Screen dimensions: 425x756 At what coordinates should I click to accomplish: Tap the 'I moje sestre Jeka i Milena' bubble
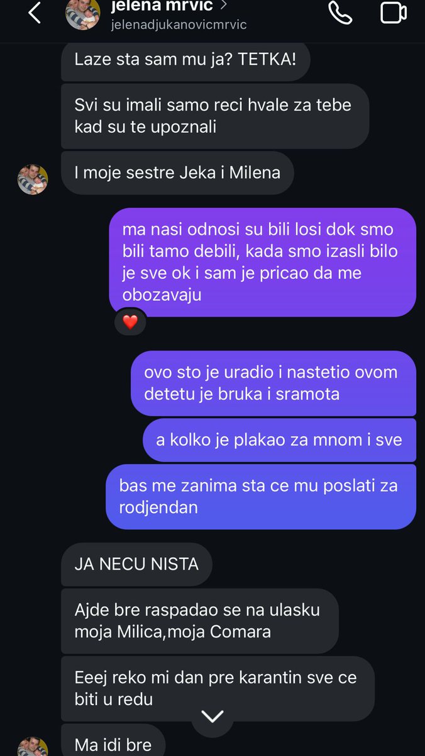[x=177, y=172]
